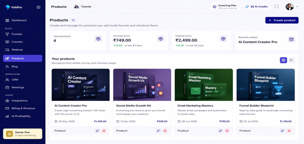Open Billing & Revenue in the sidebar
The height and width of the screenshot is (144, 304).
(x=23, y=108)
